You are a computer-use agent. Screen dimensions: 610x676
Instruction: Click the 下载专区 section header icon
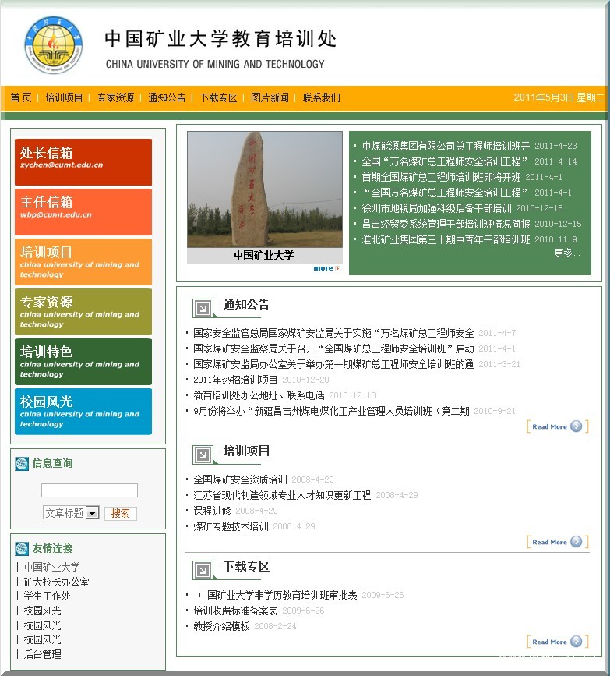(x=203, y=570)
